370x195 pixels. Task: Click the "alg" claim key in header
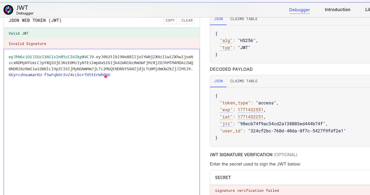pos(226,40)
